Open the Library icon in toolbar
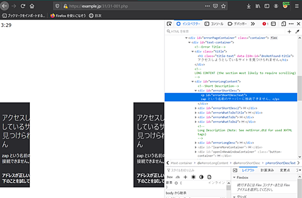Screen dimensions: 302x198 258,6
